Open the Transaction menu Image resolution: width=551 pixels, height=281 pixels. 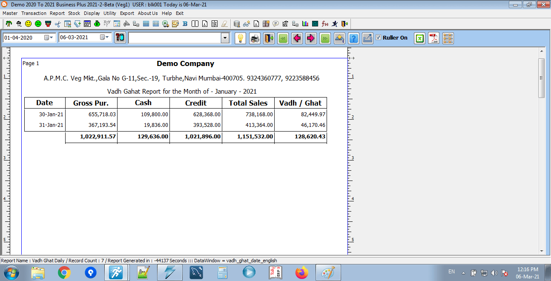point(34,13)
